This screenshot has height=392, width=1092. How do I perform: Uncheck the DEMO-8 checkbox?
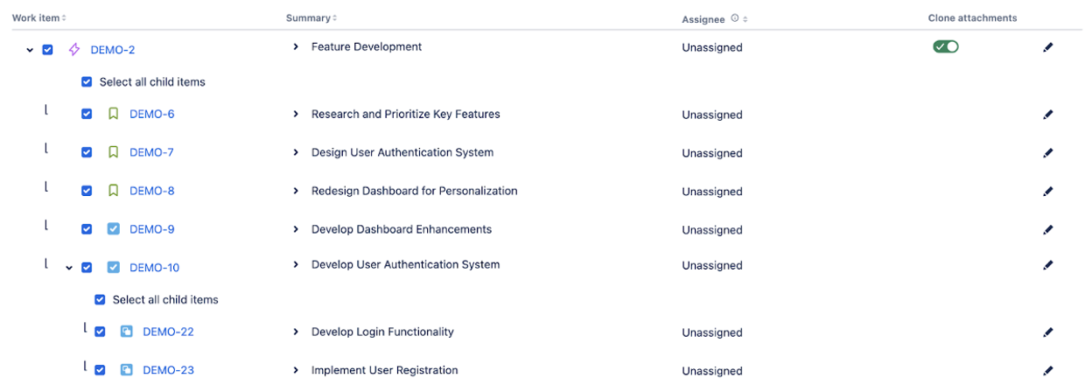click(87, 191)
